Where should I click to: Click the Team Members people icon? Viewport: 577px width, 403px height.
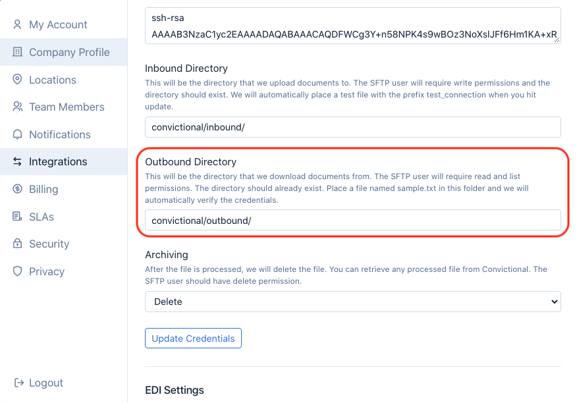[x=18, y=107]
